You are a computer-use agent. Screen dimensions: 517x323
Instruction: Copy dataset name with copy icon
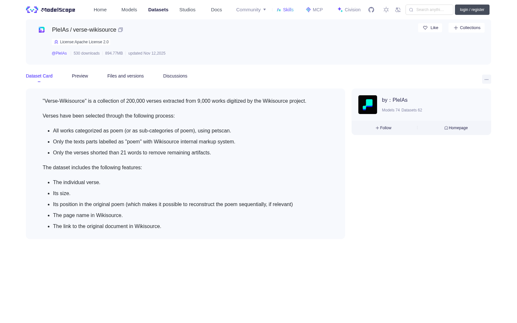coord(121,30)
